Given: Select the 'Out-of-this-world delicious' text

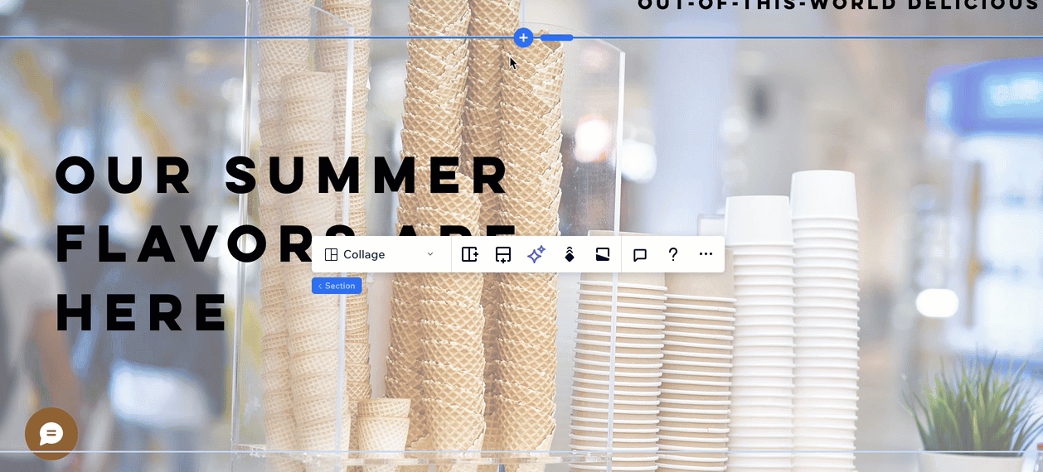Looking at the screenshot, I should [x=837, y=5].
